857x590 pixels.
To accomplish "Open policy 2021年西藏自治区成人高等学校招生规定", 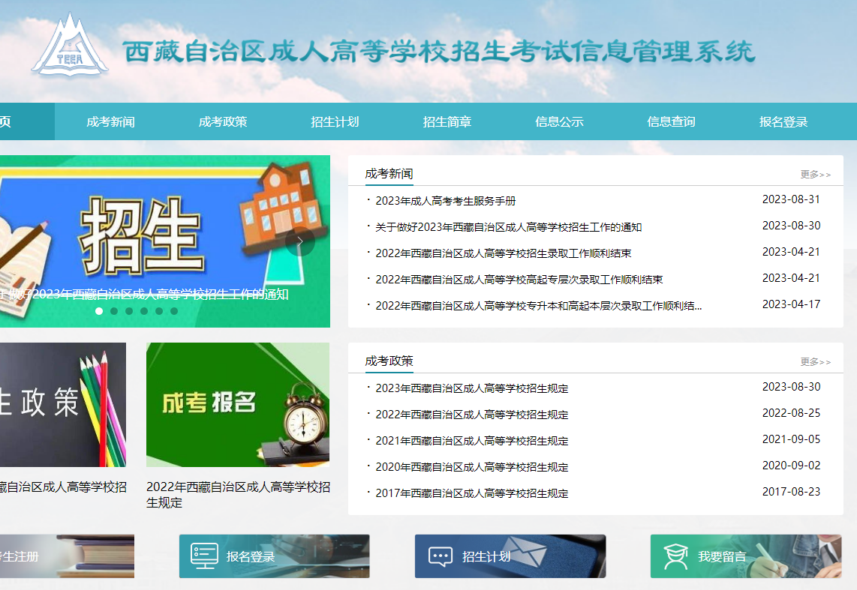I will 472,441.
